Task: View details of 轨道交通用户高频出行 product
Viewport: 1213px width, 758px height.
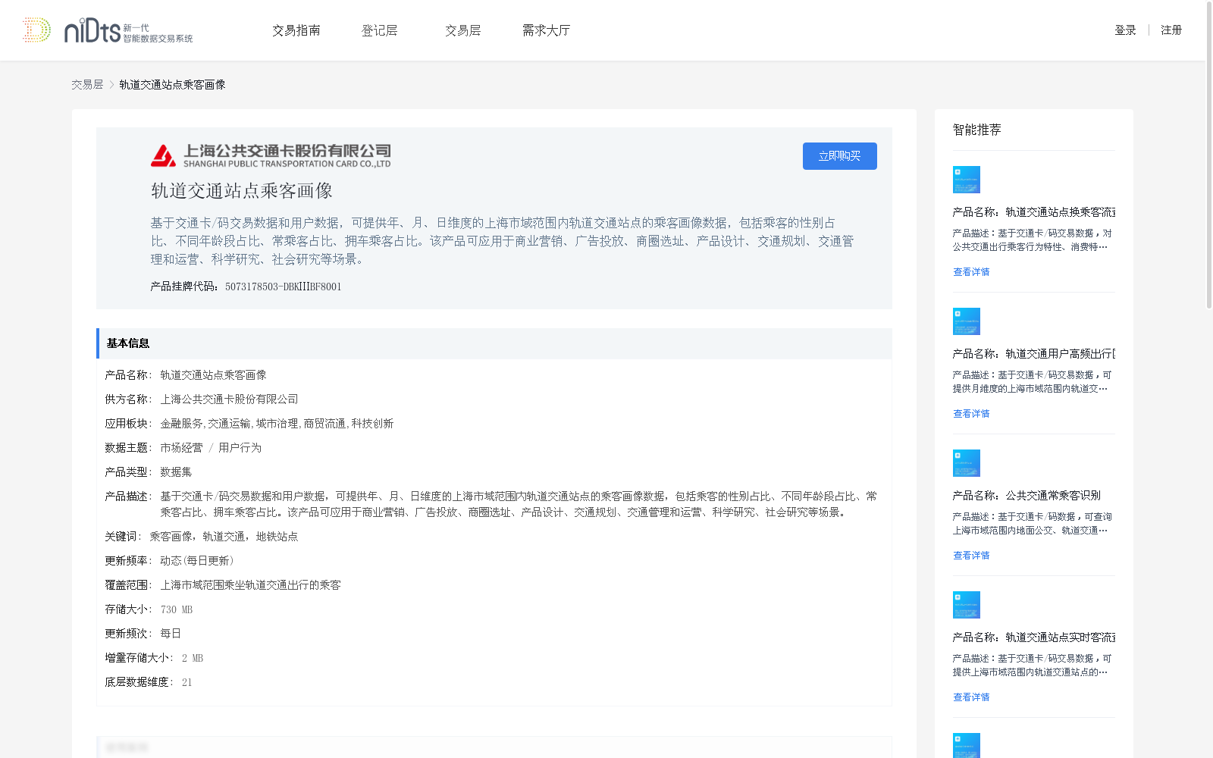Action: pos(971,414)
